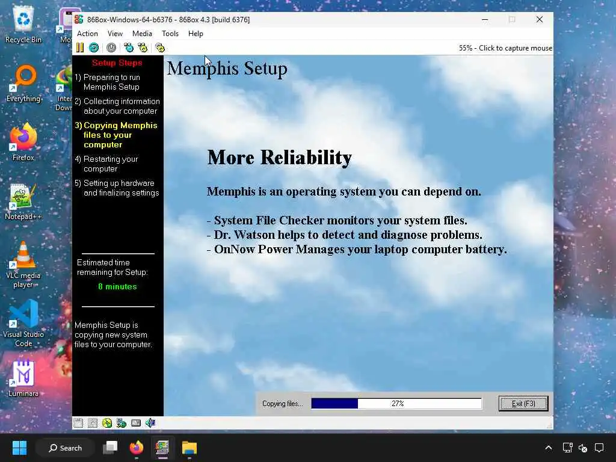Image resolution: width=616 pixels, height=462 pixels.
Task: Click the 'System File Checker' bullet line
Action: click(x=337, y=220)
